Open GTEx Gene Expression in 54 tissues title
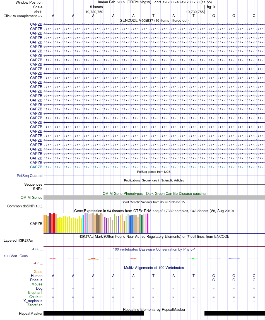 (x=154, y=211)
